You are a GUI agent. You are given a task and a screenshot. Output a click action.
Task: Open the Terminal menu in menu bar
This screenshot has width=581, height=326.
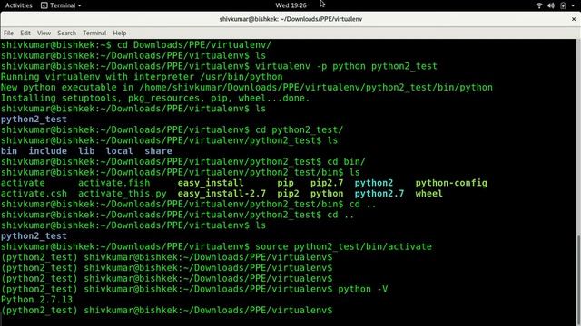pyautogui.click(x=94, y=33)
